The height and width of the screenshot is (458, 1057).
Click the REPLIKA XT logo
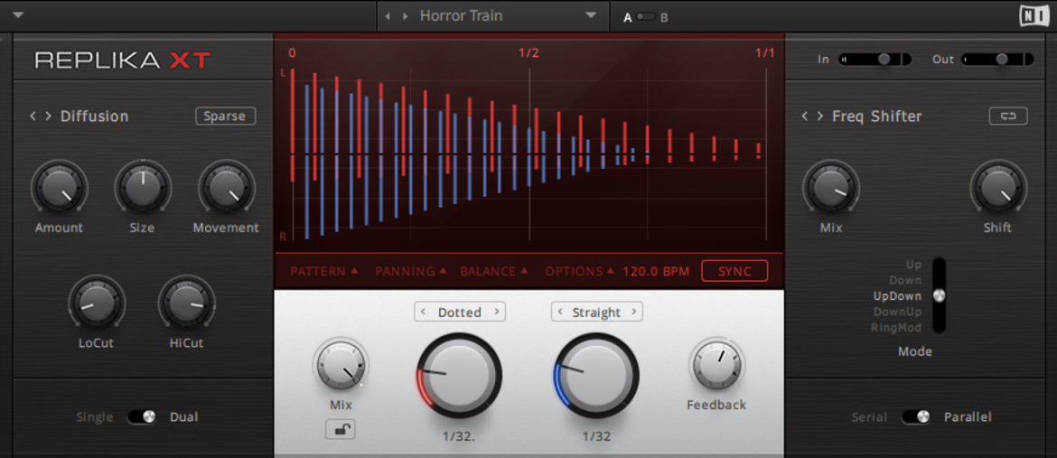(x=123, y=61)
